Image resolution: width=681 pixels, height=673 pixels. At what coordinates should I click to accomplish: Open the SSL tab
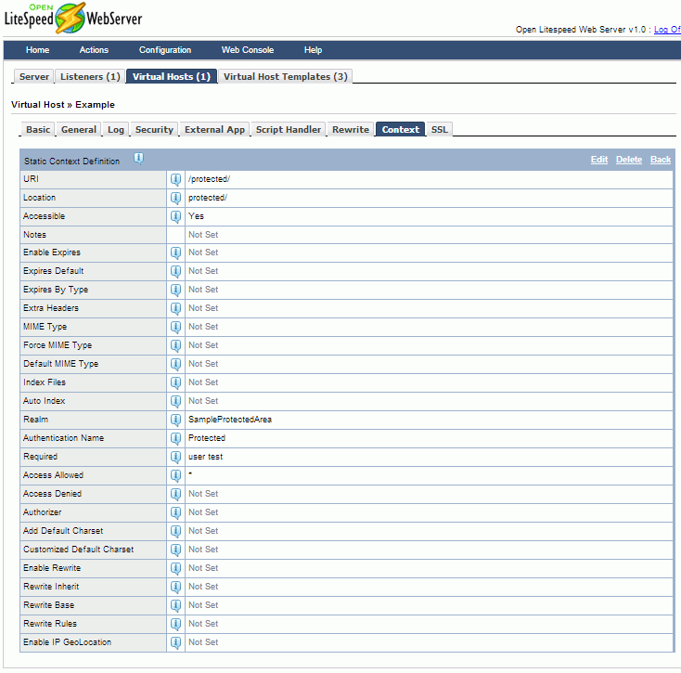[x=439, y=130]
